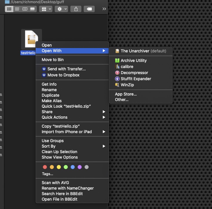Viewport: 212px width, 209px height.
Task: Open the file with WinZip
Action: pyautogui.click(x=127, y=85)
